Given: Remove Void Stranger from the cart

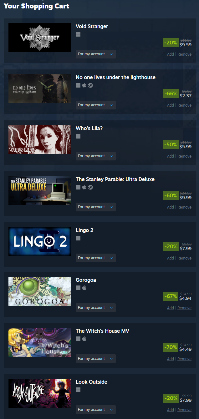Looking at the screenshot, I should [184, 54].
